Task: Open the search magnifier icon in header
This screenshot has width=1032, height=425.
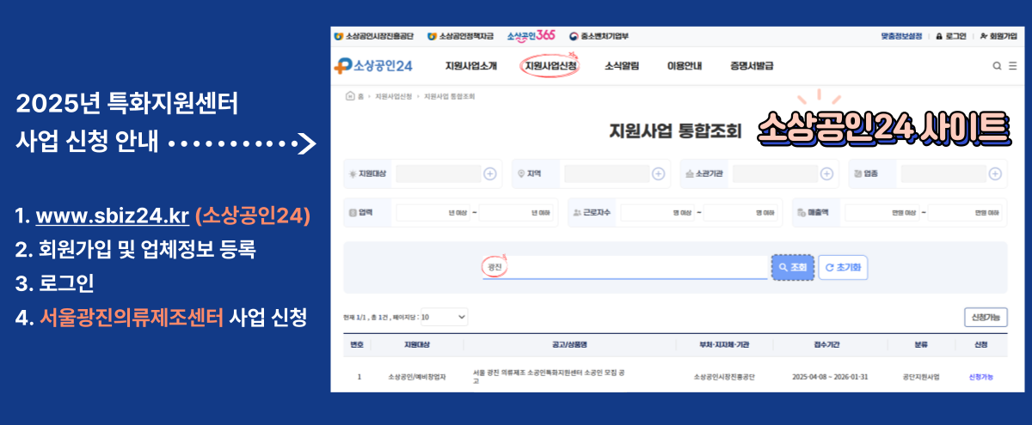Action: click(x=997, y=65)
